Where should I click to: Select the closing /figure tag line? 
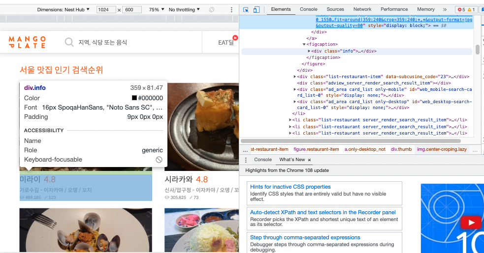coord(313,64)
